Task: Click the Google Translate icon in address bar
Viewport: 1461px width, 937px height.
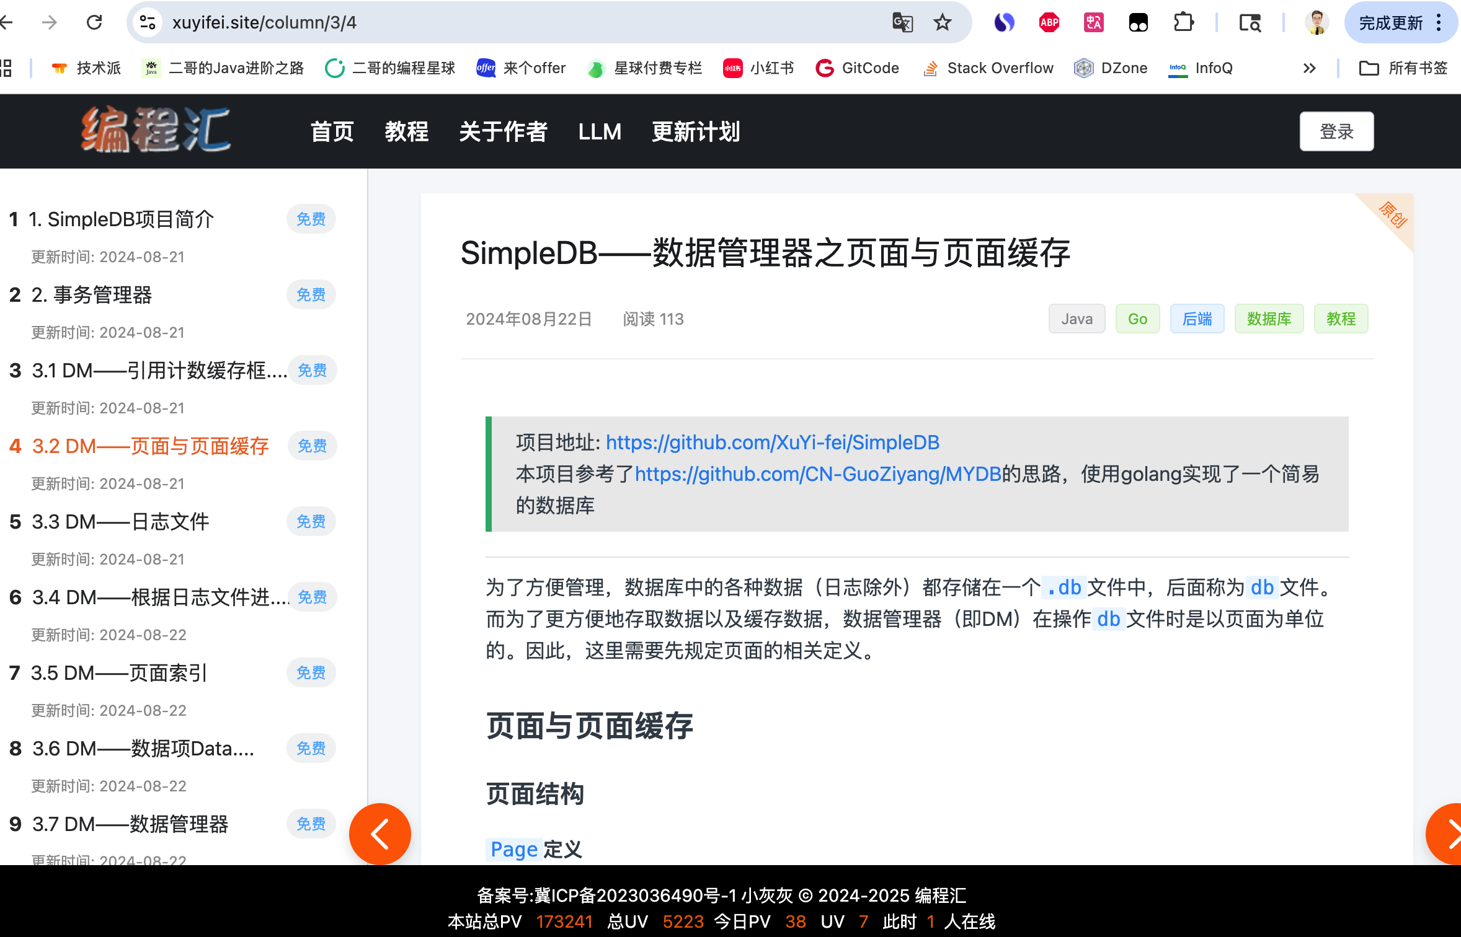Action: [x=902, y=23]
